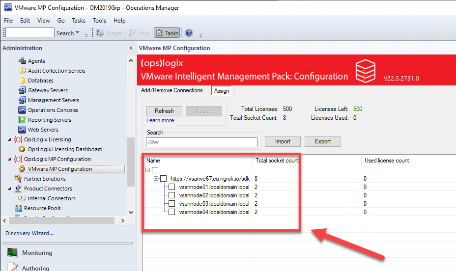Switch to Add/Remove Connections tab
Image resolution: width=456 pixels, height=271 pixels.
click(x=172, y=90)
